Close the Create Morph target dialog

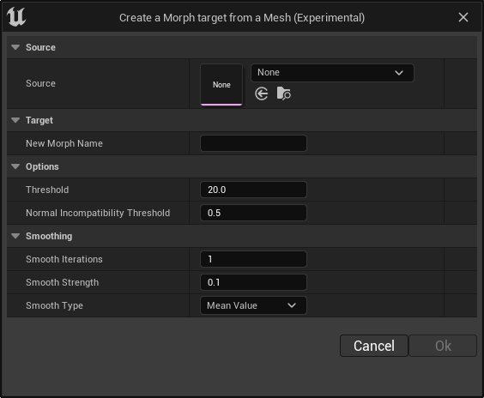[463, 17]
